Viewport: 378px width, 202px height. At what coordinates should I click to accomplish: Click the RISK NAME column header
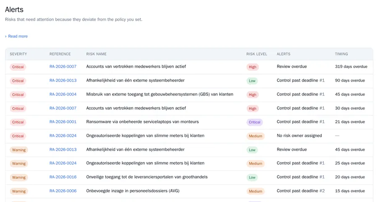click(97, 54)
